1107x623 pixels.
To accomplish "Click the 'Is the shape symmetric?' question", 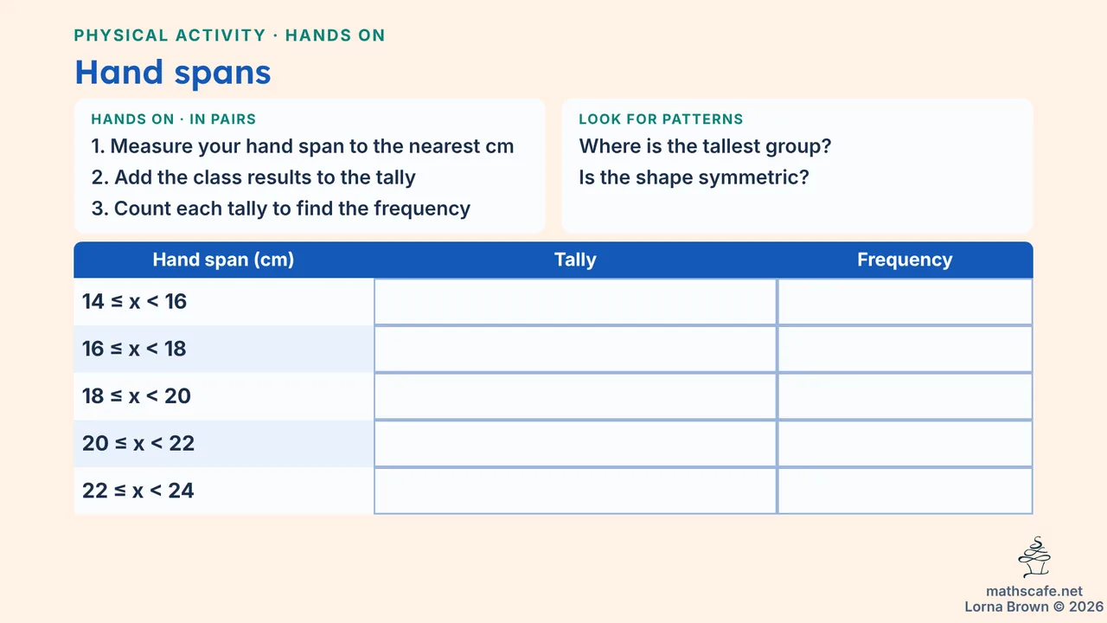I will pyautogui.click(x=694, y=177).
